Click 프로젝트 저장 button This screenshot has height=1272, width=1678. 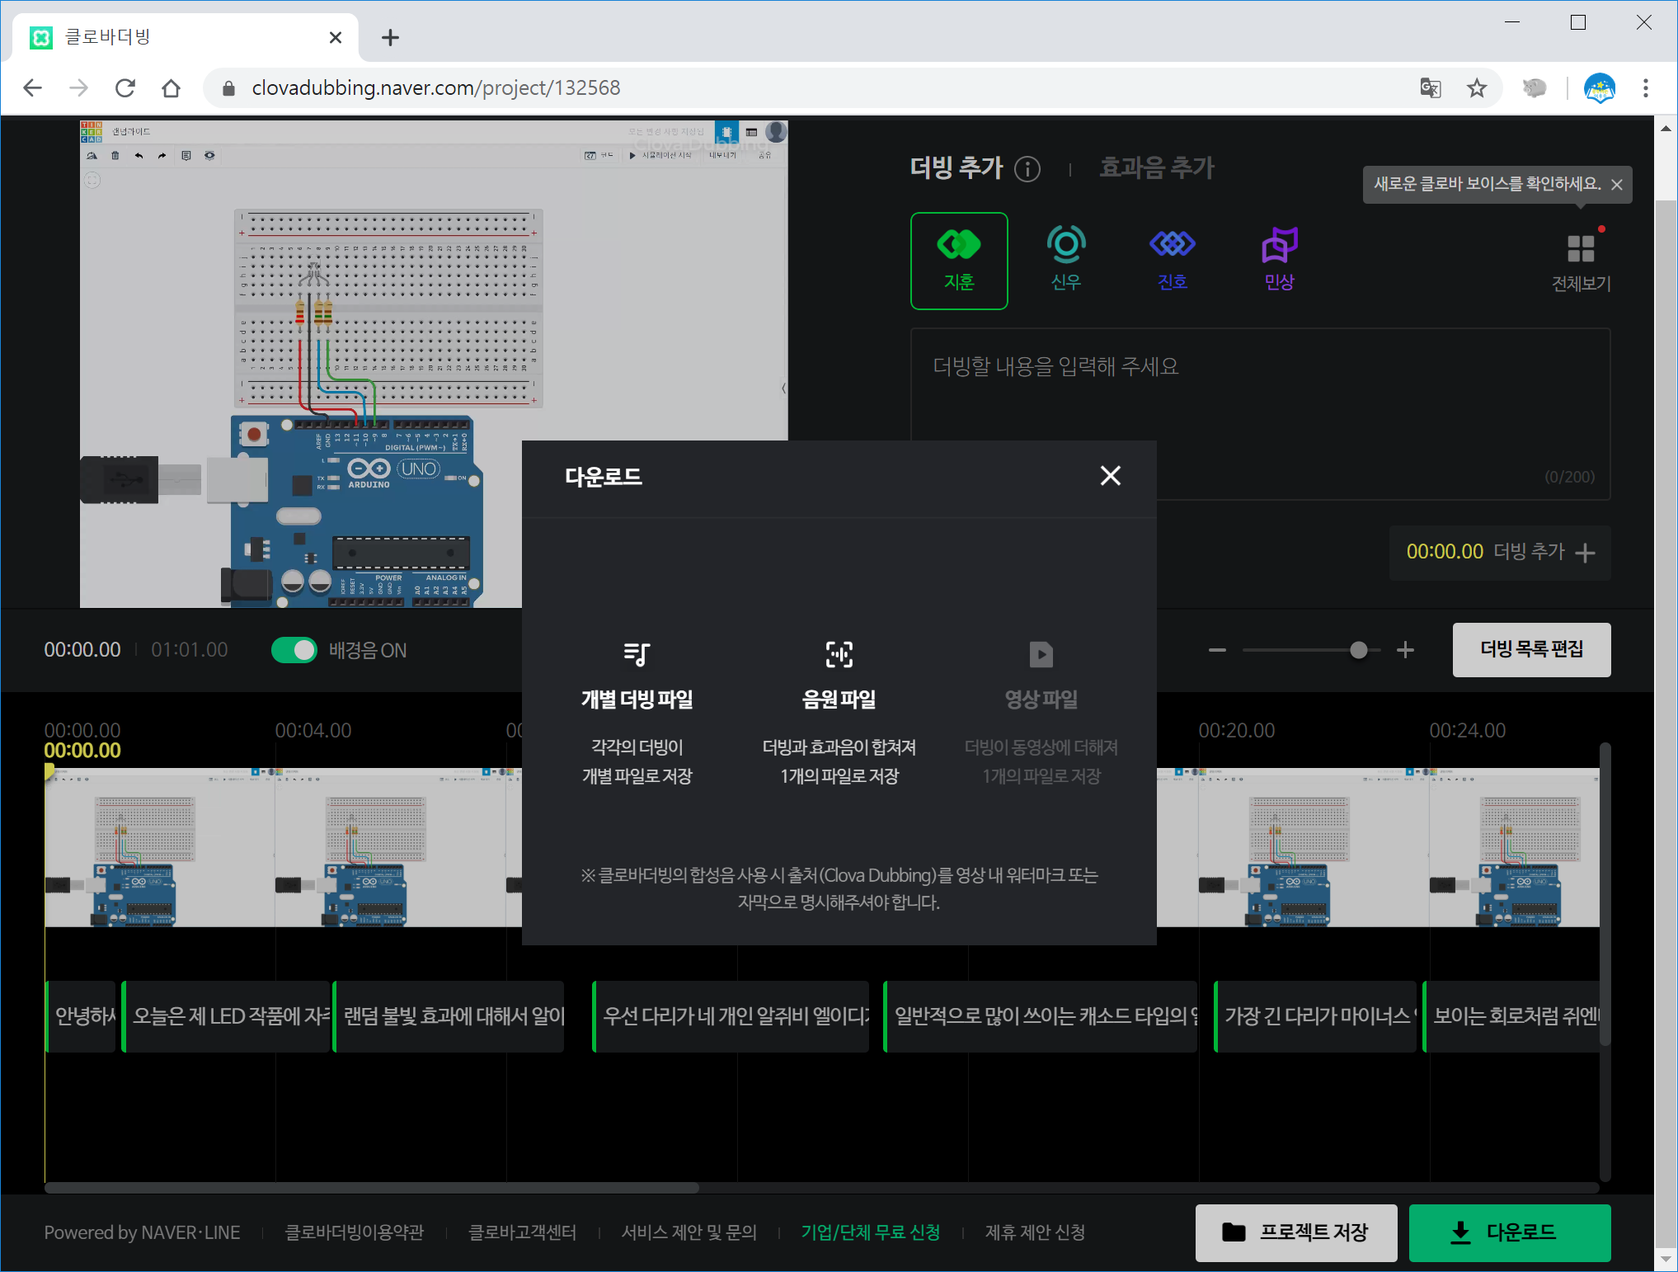(x=1295, y=1232)
